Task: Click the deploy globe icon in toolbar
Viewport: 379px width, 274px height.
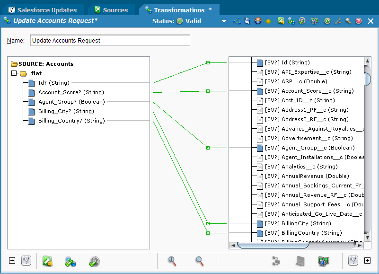Action: click(x=258, y=21)
